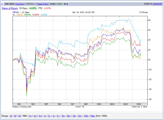Select the 10y range
The width and height of the screenshot is (164, 120).
pyautogui.click(x=63, y=116)
